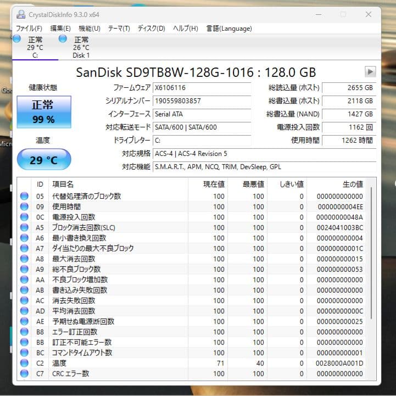The image size is (396, 396).
Task: Open the 言語(Language) menu
Action: [x=229, y=29]
